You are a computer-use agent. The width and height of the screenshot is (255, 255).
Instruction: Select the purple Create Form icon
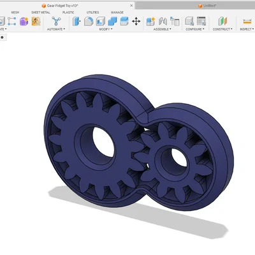pyautogui.click(x=24, y=22)
